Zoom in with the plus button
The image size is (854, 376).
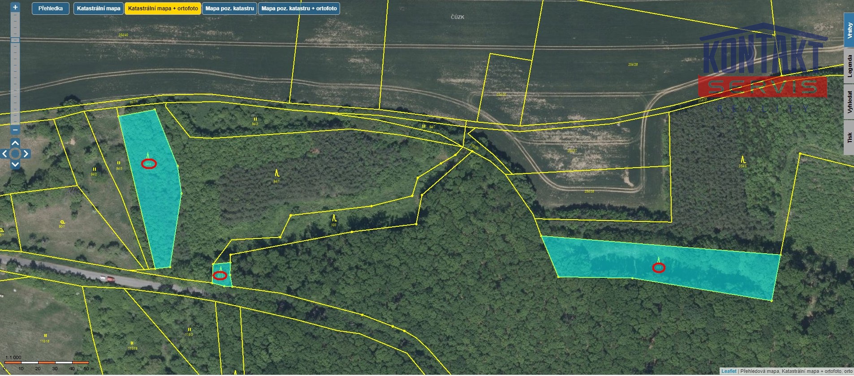pos(15,7)
